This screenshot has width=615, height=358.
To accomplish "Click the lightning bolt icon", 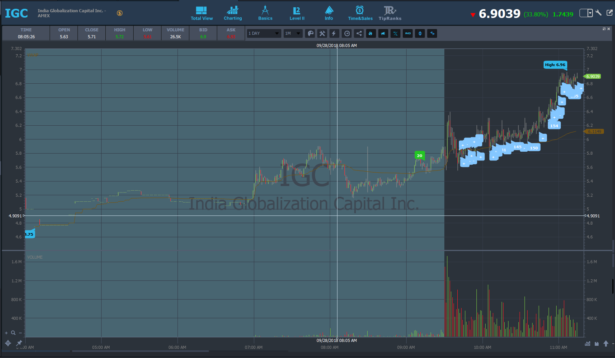I will pos(334,34).
